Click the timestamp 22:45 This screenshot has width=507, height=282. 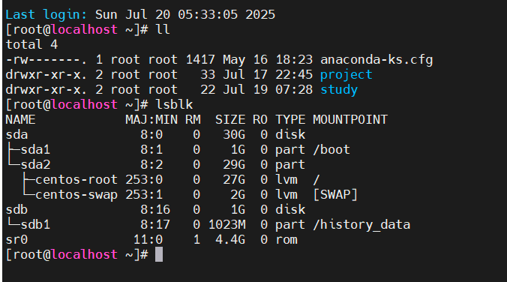coord(294,75)
